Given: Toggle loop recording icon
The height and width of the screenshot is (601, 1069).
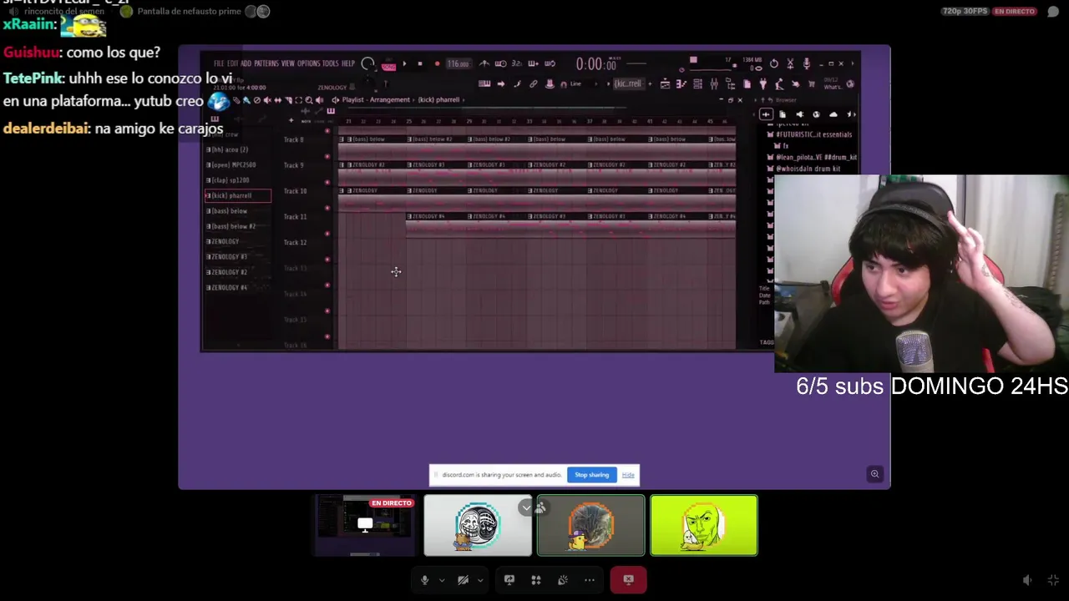Looking at the screenshot, I should [550, 63].
